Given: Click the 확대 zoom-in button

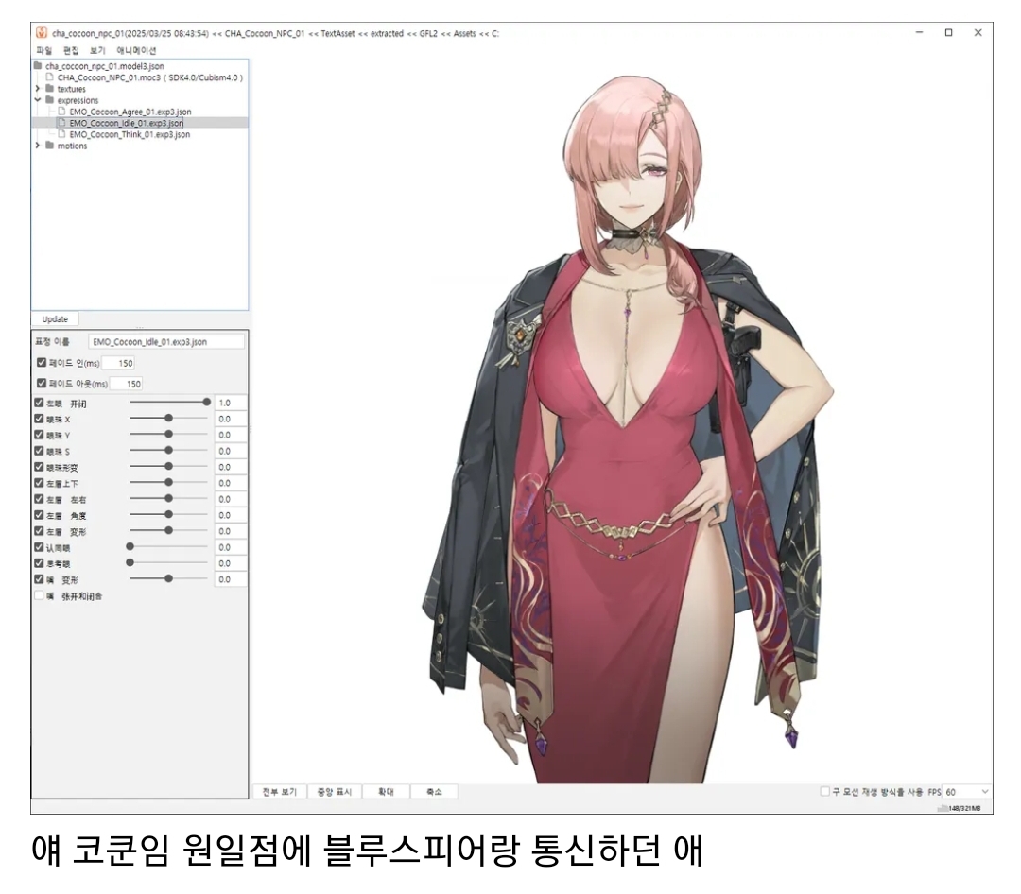Looking at the screenshot, I should tap(386, 792).
